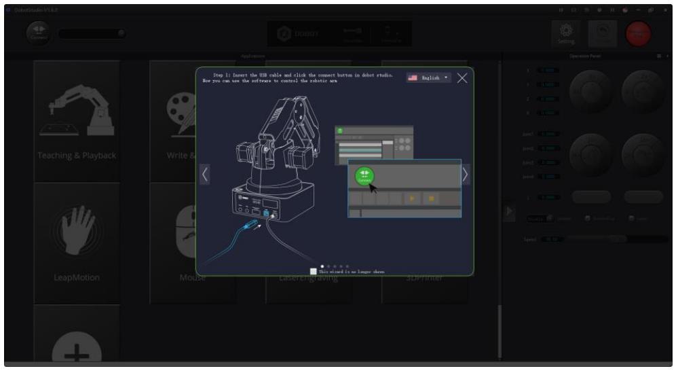Jump to fifth wizard page dot
Screen dimensions: 678x373
click(x=347, y=266)
